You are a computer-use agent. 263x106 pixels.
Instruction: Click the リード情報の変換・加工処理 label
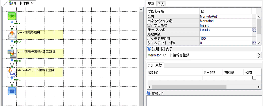tap(36, 51)
